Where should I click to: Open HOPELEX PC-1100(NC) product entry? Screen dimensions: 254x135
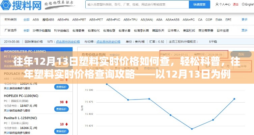(x=21, y=96)
